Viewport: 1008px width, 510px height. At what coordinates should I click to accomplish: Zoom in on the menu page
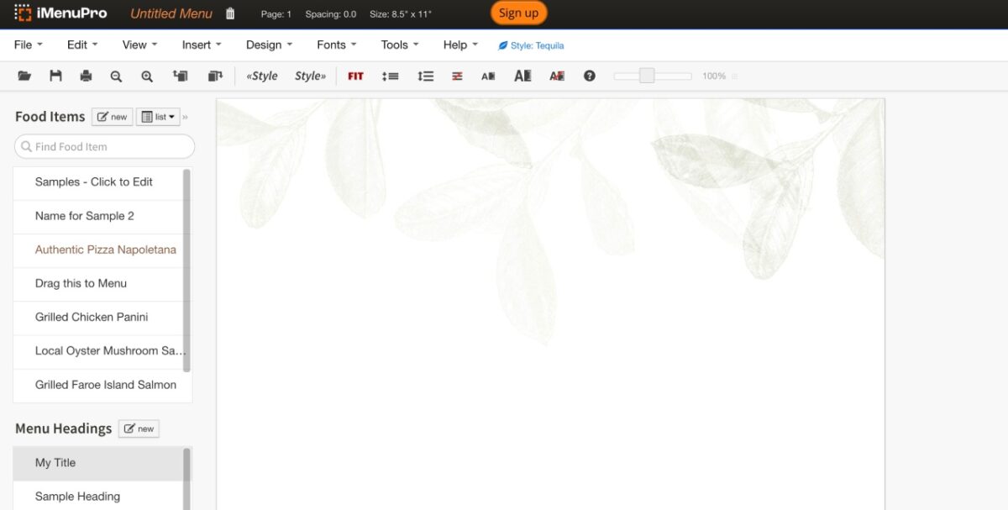point(147,76)
